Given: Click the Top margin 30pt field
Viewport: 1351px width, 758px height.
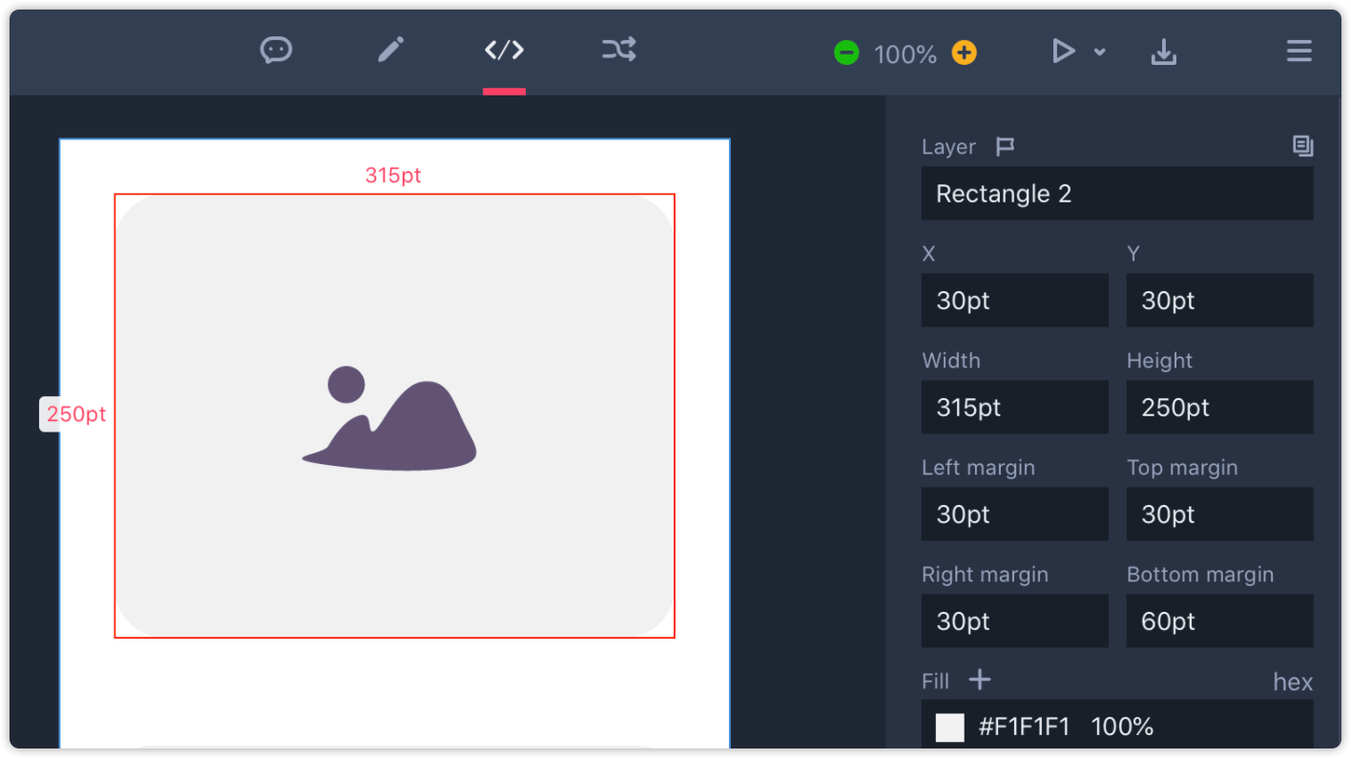Looking at the screenshot, I should pyautogui.click(x=1220, y=515).
